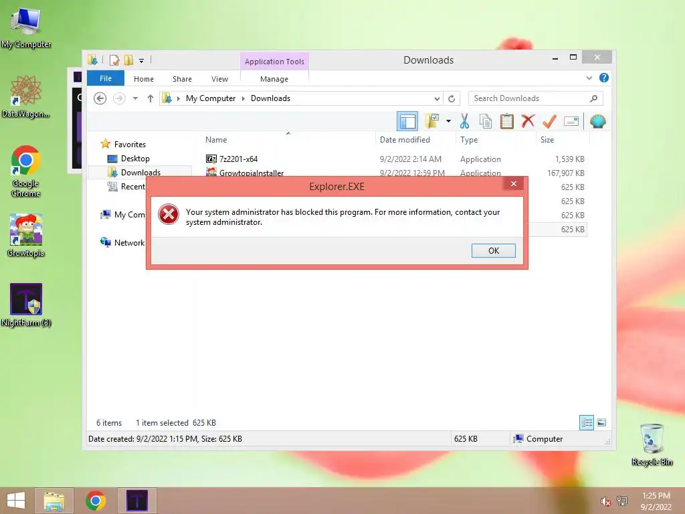Click the Chrome taskbar icon
The image size is (685, 514).
(x=96, y=501)
